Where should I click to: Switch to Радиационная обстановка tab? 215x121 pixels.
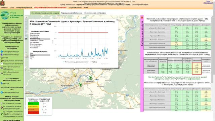coord(72,13)
